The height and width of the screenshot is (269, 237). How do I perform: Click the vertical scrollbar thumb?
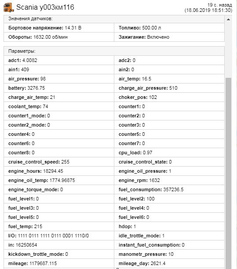point(228,173)
